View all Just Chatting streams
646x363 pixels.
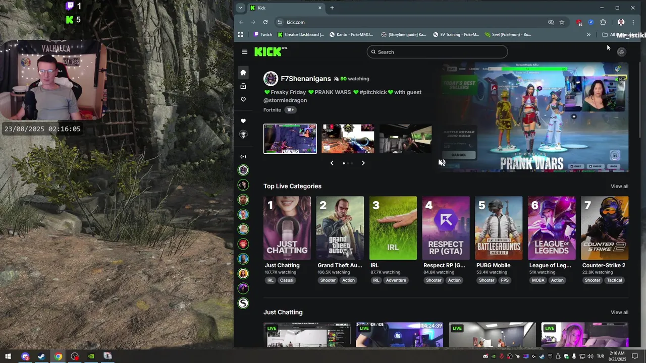[x=619, y=313]
